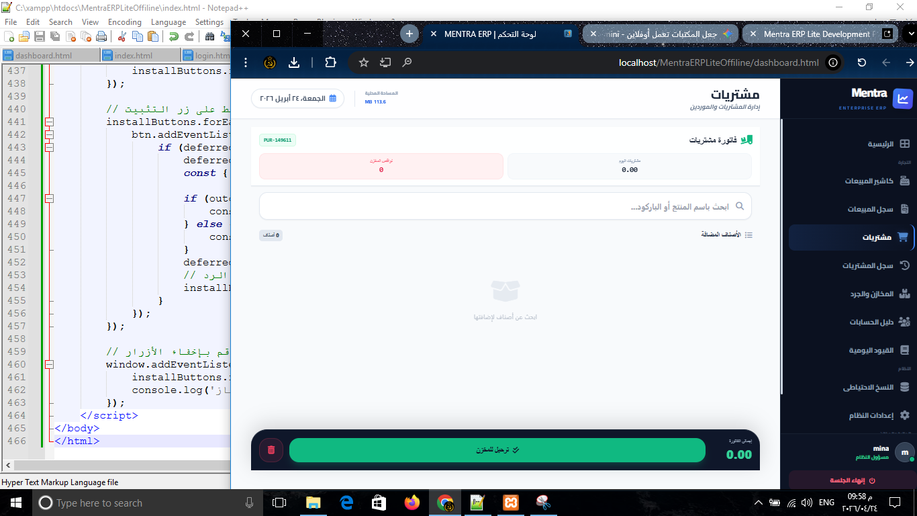Image resolution: width=917 pixels, height=516 pixels.
Task: Click the Close All icon in Notepad++ toolbar
Action: click(x=85, y=36)
